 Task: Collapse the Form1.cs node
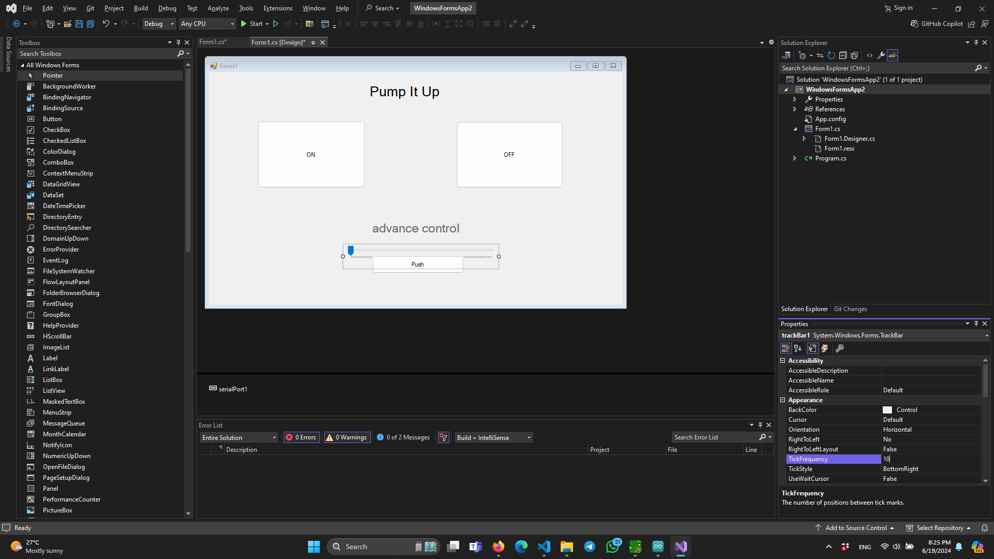[x=795, y=129]
